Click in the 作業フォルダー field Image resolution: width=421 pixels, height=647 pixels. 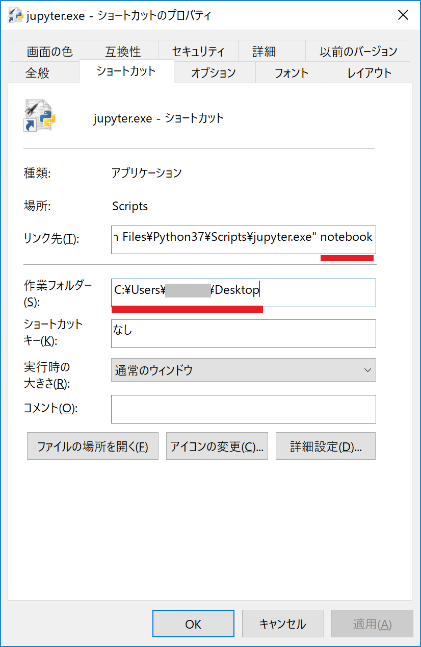coord(244,293)
